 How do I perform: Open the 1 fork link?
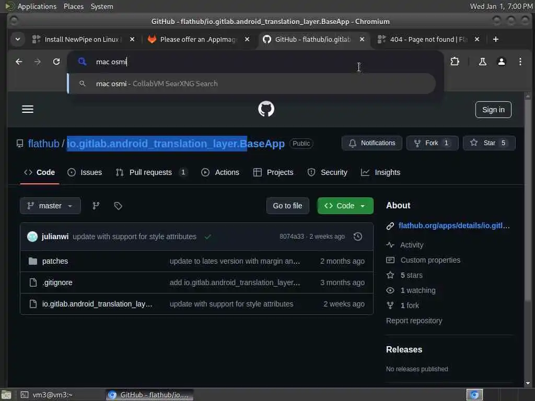[x=410, y=305]
